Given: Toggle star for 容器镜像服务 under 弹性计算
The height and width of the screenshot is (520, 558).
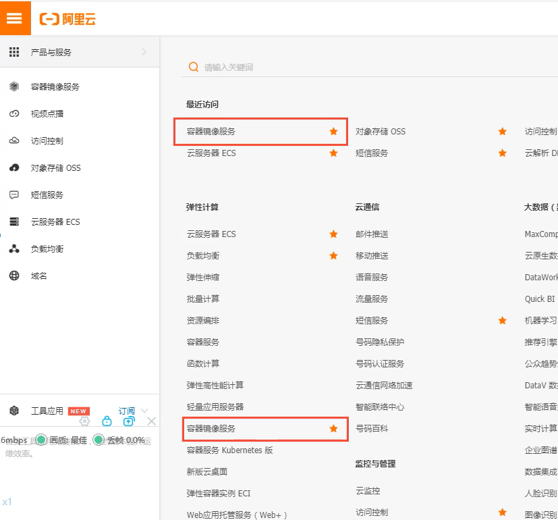Looking at the screenshot, I should tap(333, 428).
